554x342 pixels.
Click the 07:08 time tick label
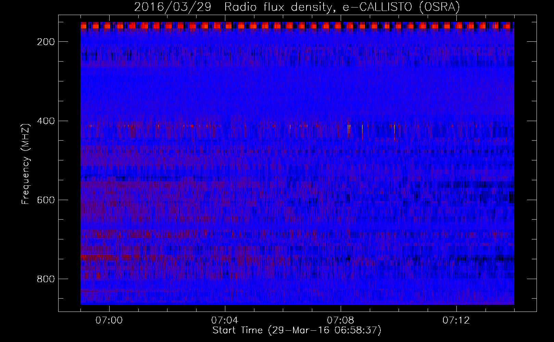340,320
